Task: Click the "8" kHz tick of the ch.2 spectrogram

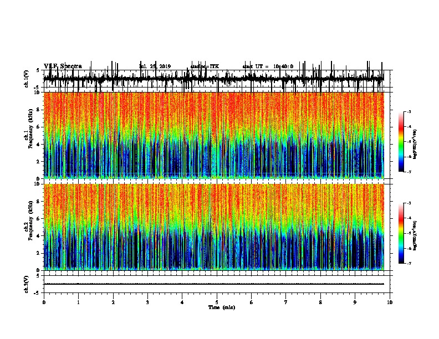Action: click(x=39, y=201)
